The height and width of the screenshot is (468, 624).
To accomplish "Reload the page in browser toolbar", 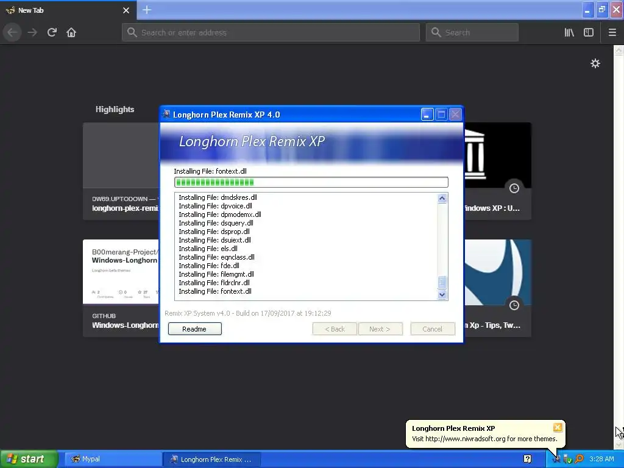I will pos(52,32).
